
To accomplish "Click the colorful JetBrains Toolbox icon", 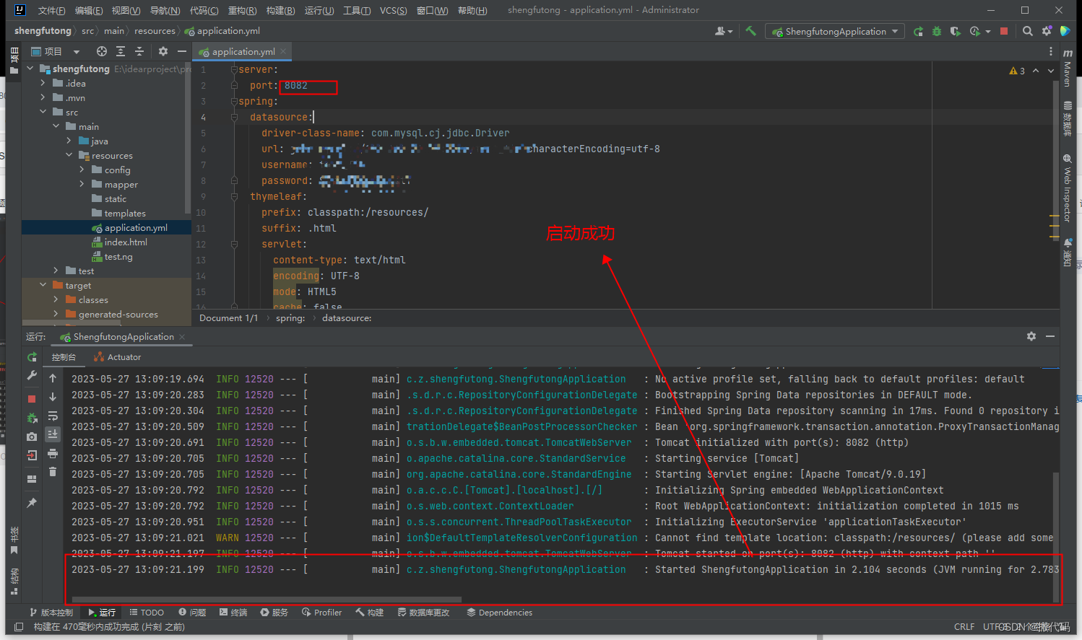I will point(1065,31).
